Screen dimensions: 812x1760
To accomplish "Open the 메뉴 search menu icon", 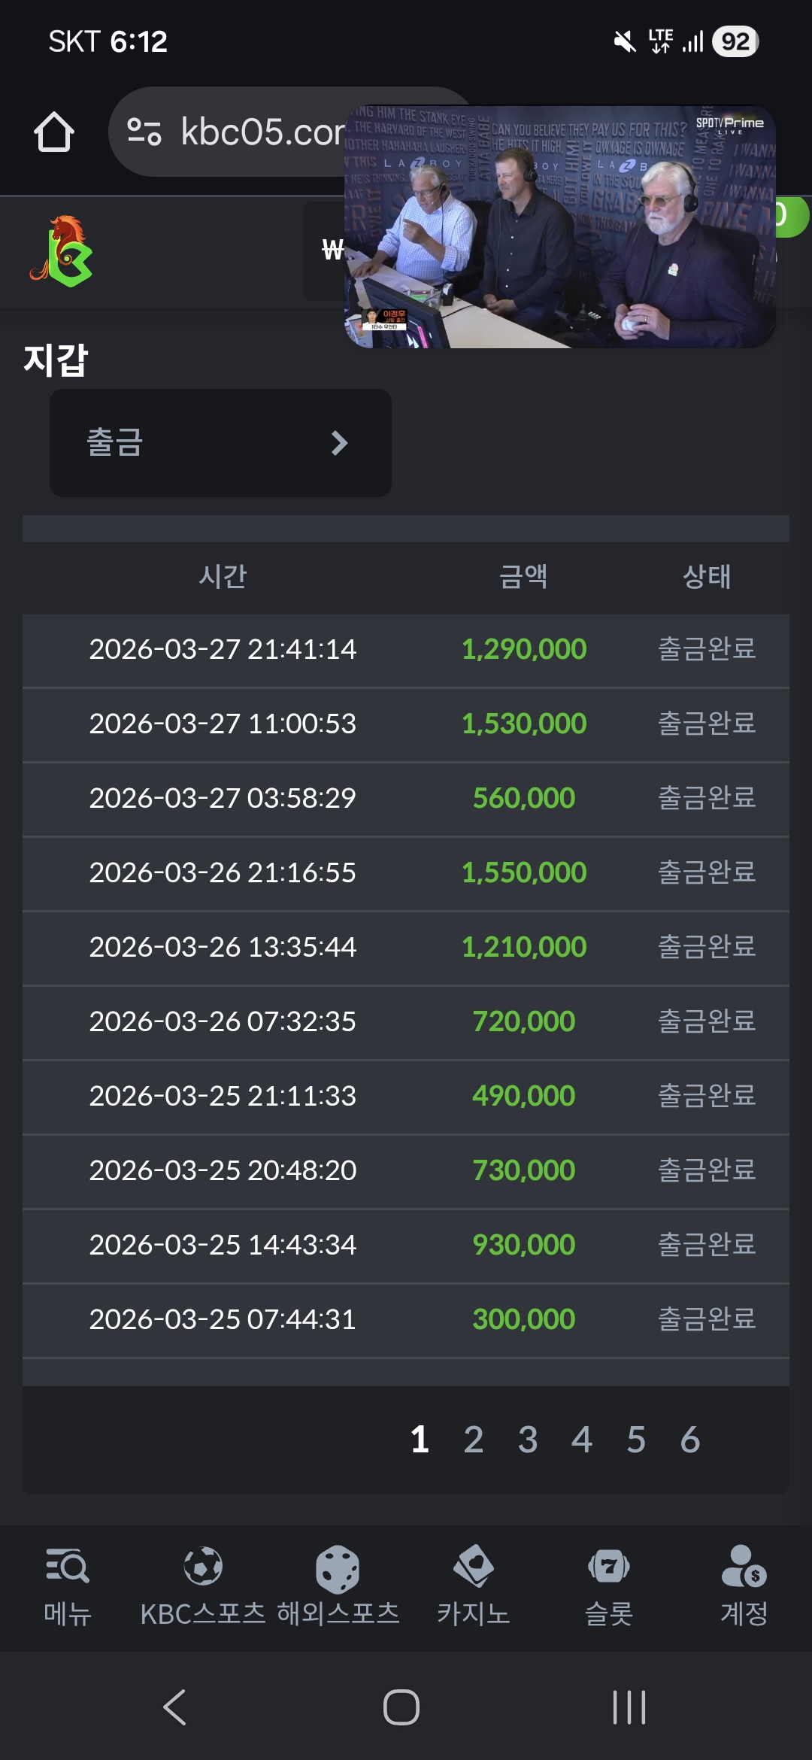I will coord(68,1568).
